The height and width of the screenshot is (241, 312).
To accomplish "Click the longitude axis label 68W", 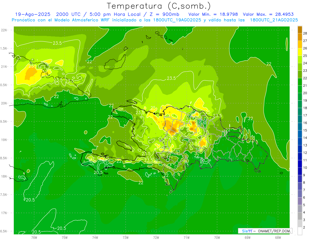I will click(x=278, y=237).
